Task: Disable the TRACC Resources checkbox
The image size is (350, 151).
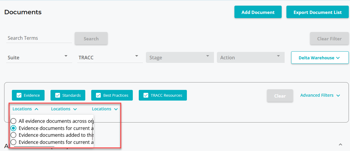Action: click(x=146, y=95)
